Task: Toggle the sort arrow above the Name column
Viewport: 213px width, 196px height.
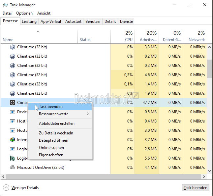Action: 38,32
